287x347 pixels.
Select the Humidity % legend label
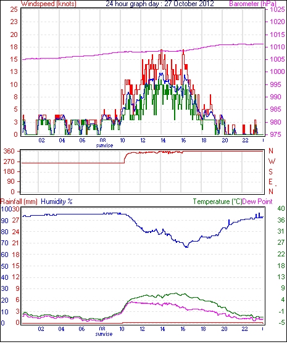point(57,202)
